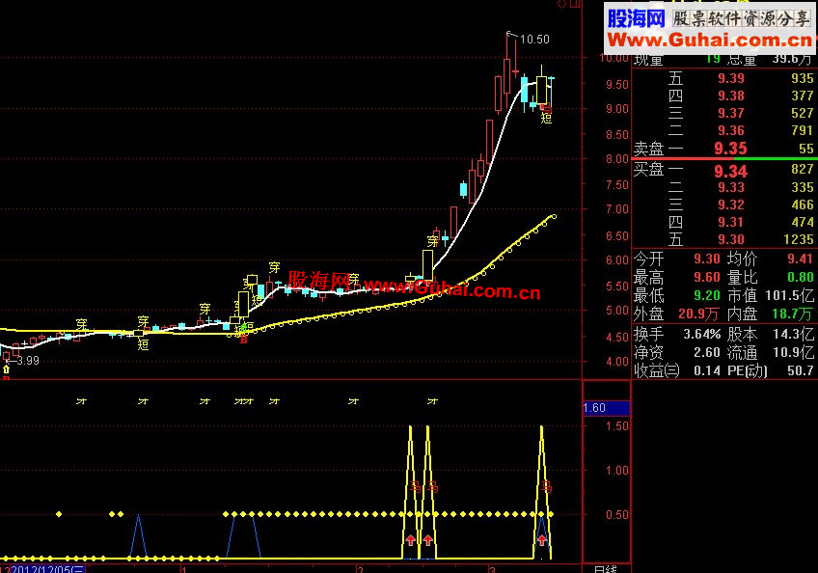The image size is (818, 573).
Task: Click the 卖盘 label
Action: coord(648,149)
